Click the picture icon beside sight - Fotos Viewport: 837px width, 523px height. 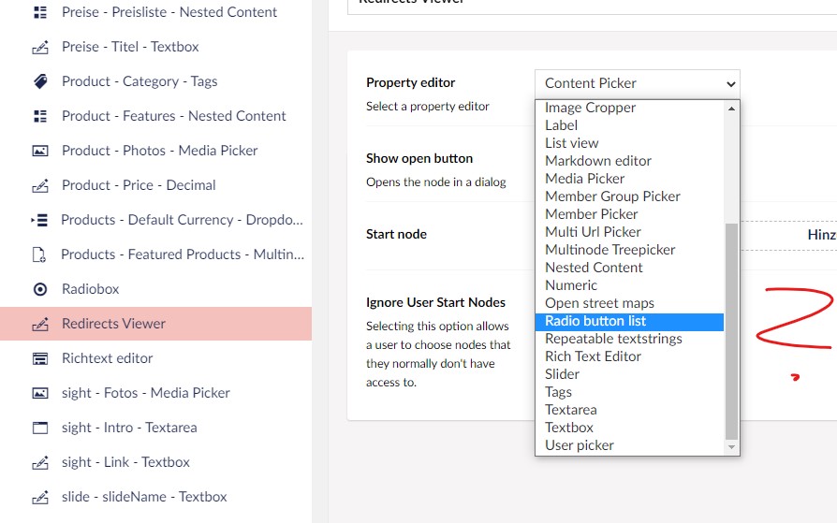40,393
